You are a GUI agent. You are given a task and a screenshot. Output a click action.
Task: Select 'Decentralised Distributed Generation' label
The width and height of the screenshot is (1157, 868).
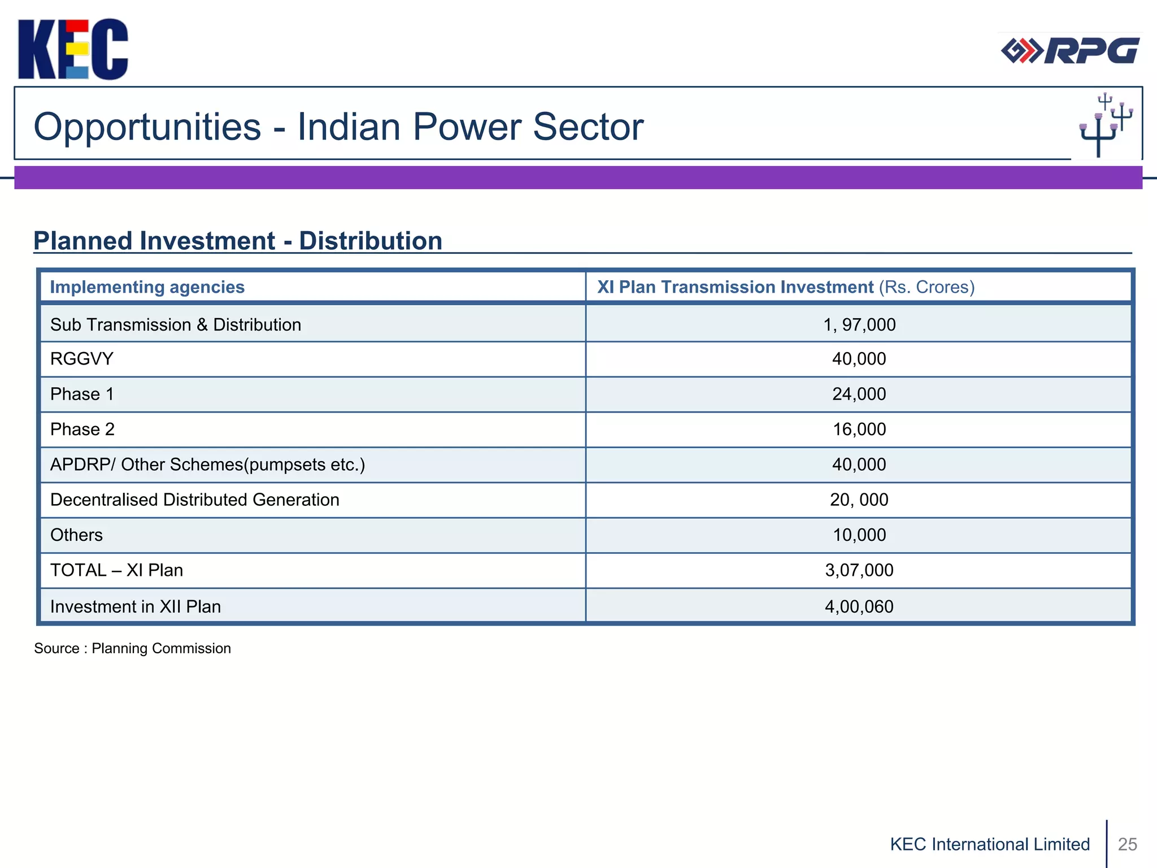[x=195, y=500]
